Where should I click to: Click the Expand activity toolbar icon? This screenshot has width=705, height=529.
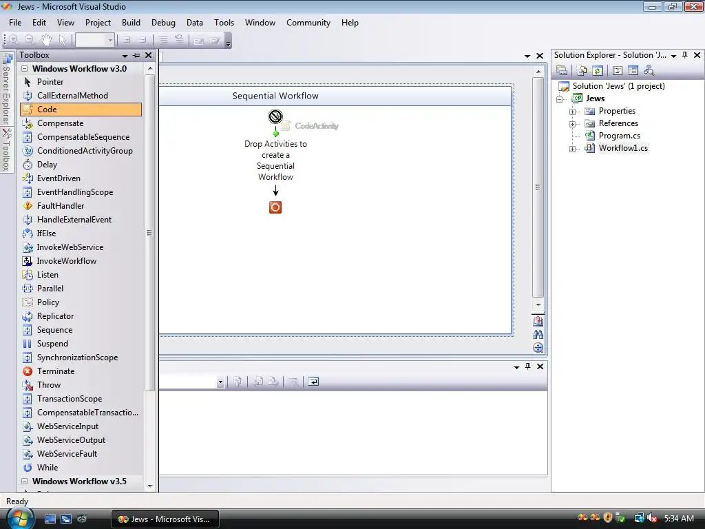point(127,40)
